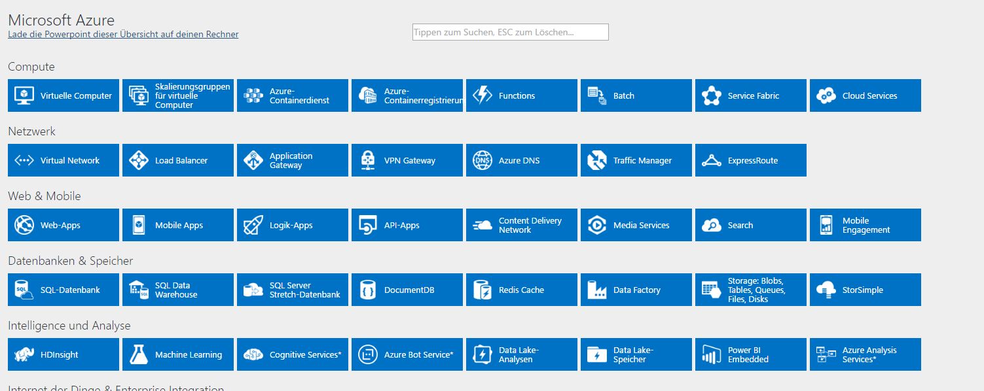This screenshot has height=391, width=984.
Task: Click the Functions lightning bolt icon
Action: tap(483, 95)
